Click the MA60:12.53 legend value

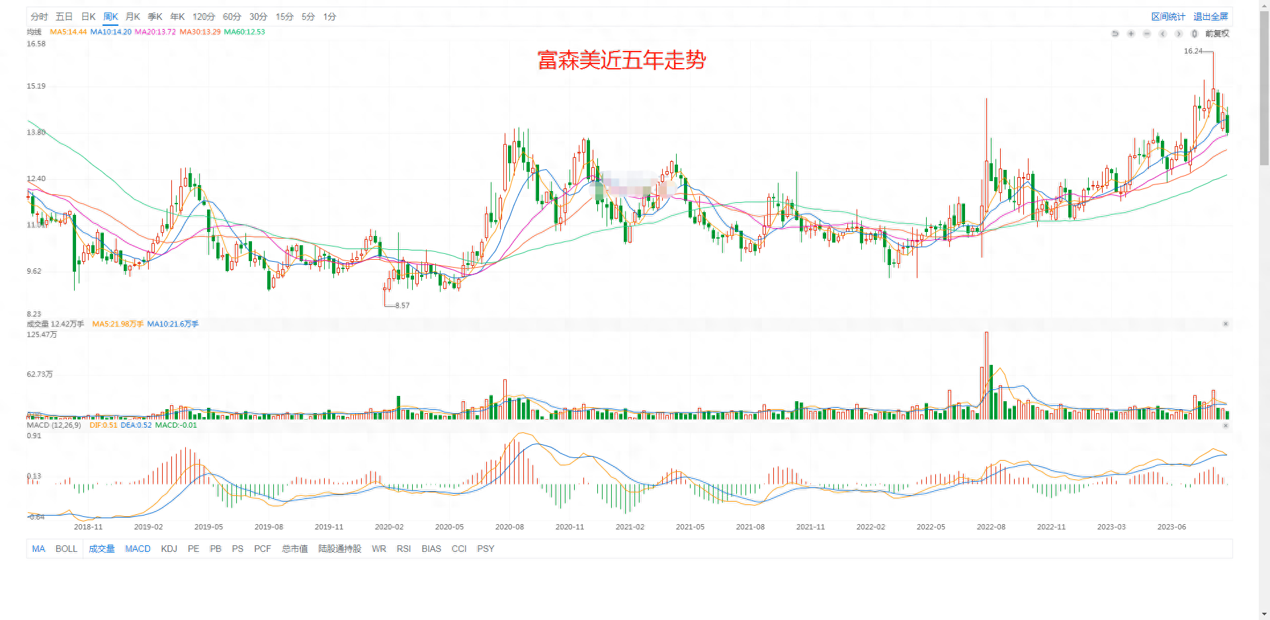click(245, 32)
